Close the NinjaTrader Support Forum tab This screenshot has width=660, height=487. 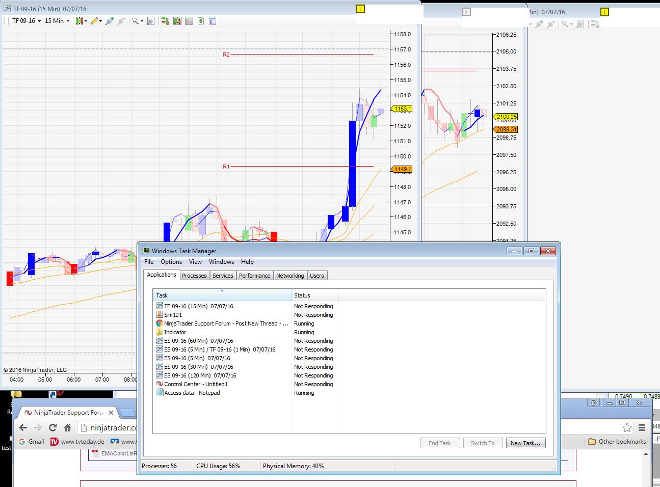111,413
